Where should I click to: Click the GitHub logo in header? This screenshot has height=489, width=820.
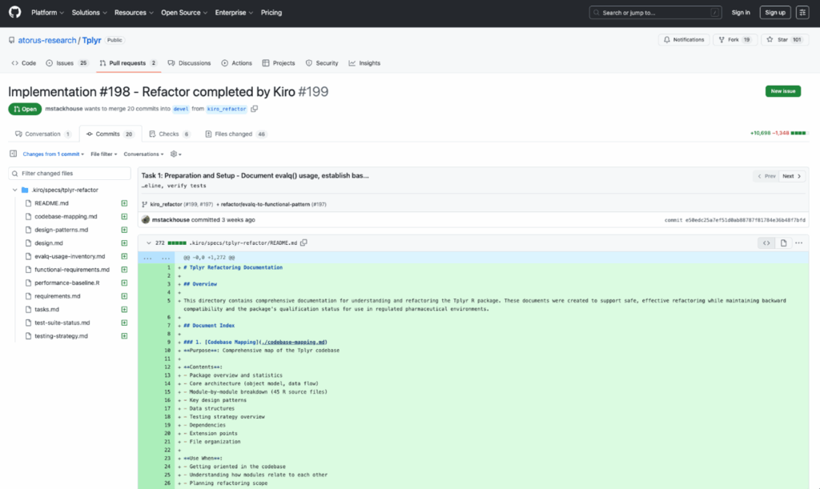click(x=15, y=13)
